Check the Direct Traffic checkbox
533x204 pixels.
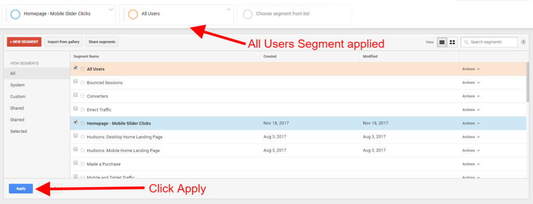pyautogui.click(x=75, y=108)
